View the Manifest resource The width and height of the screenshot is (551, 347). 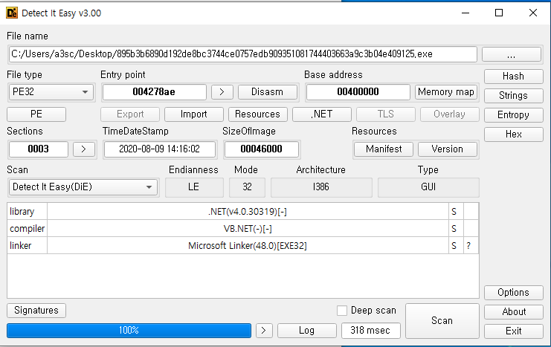click(384, 149)
